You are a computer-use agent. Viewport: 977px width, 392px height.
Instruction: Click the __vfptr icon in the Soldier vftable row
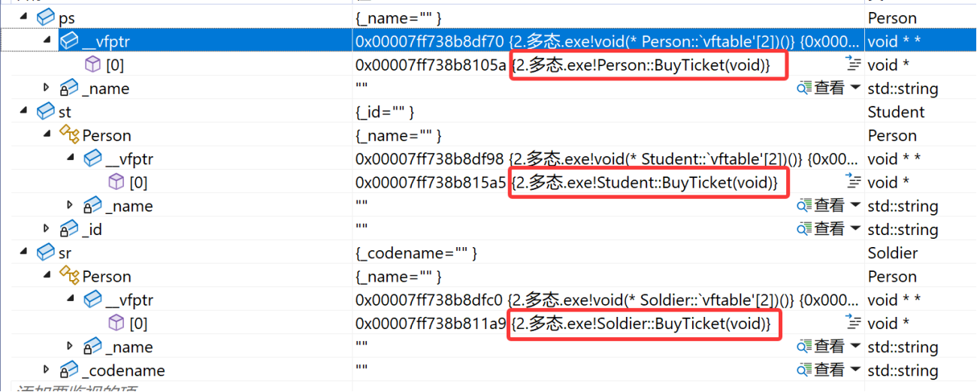pyautogui.click(x=93, y=300)
